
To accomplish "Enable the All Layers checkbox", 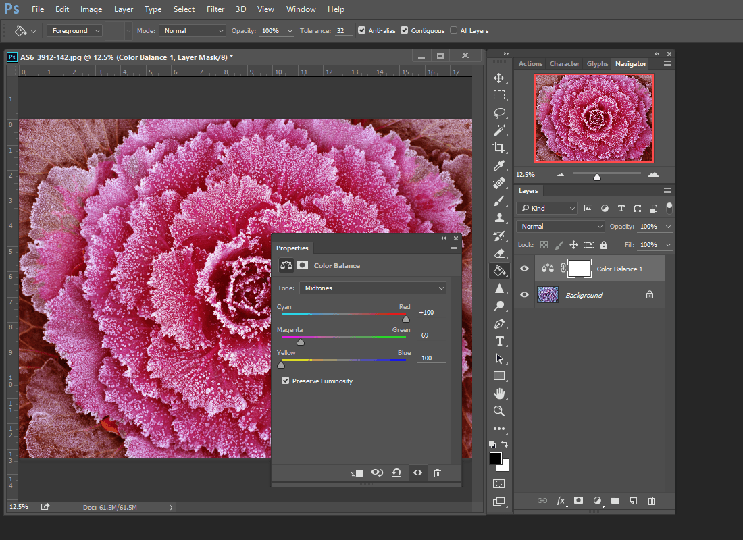I will pyautogui.click(x=454, y=30).
